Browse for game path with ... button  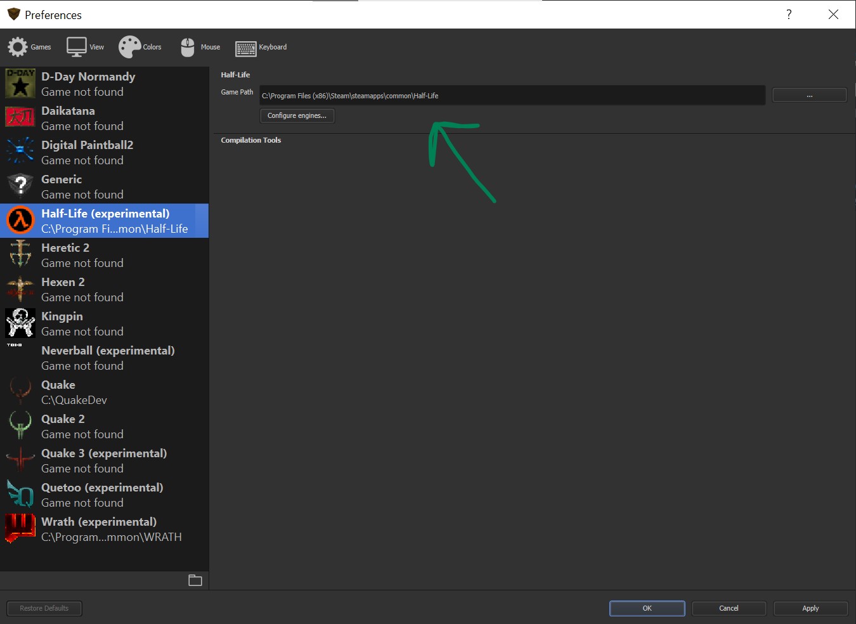tap(809, 96)
